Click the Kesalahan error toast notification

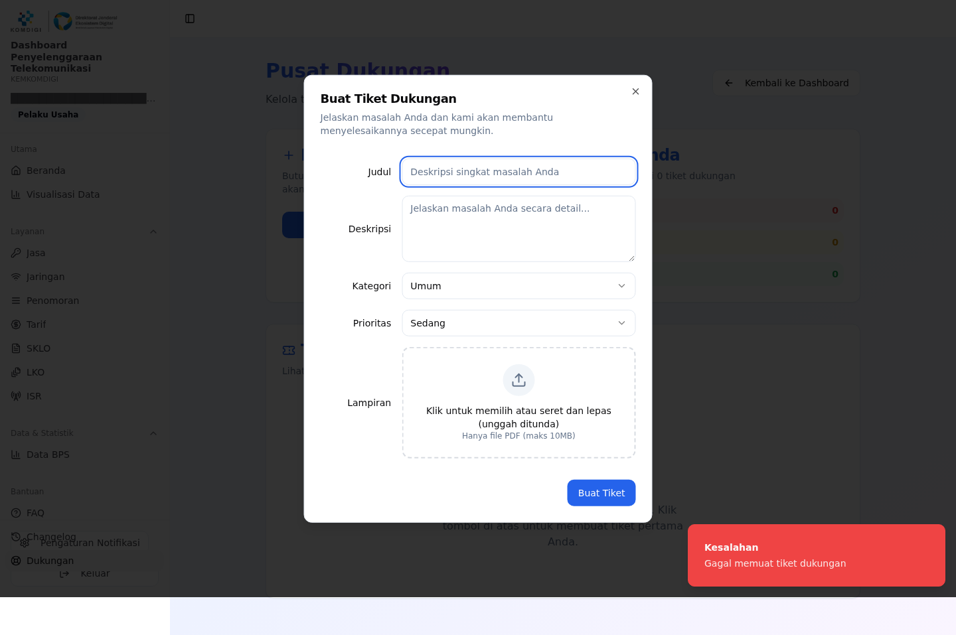816,555
